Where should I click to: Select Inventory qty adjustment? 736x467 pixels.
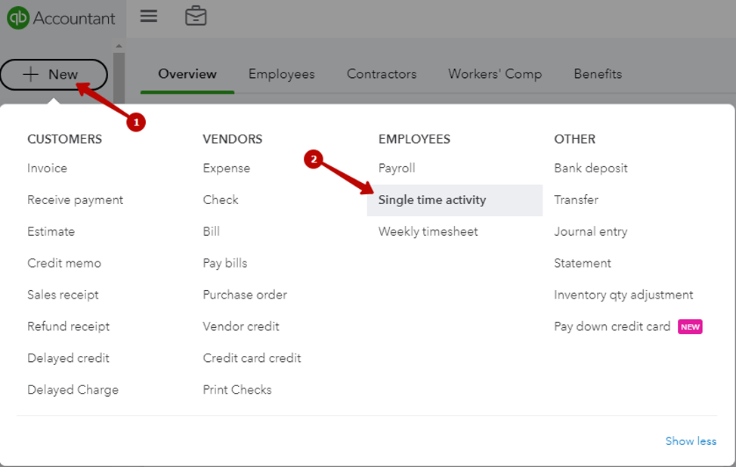623,295
